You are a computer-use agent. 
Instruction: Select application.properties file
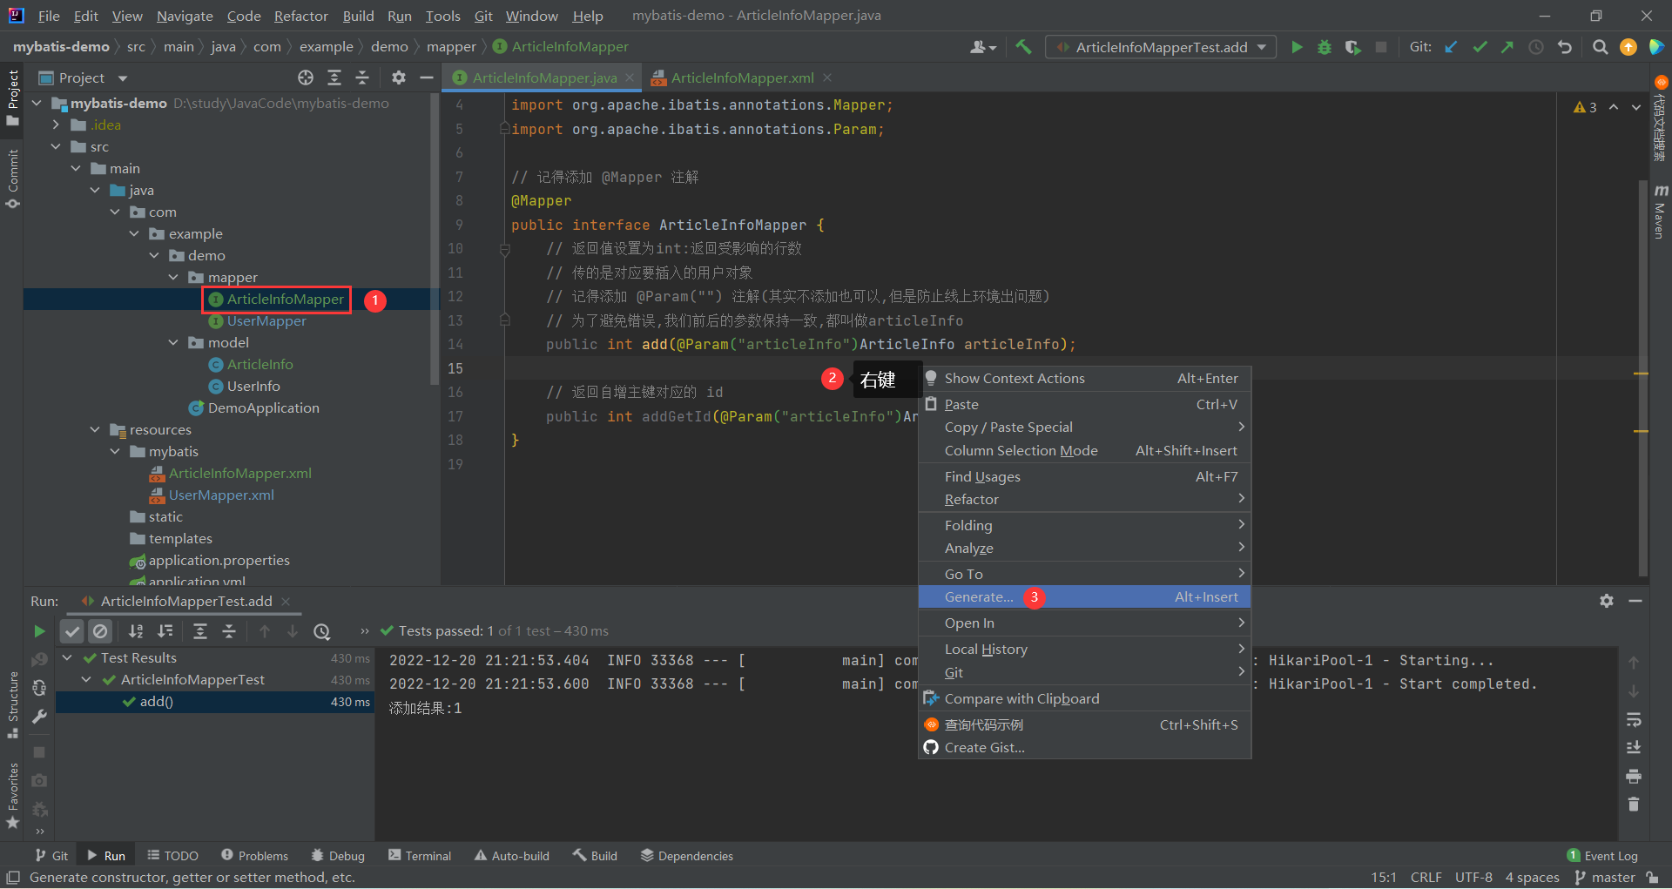click(219, 560)
